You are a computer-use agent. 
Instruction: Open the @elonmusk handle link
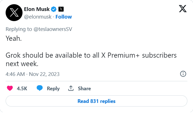38,17
